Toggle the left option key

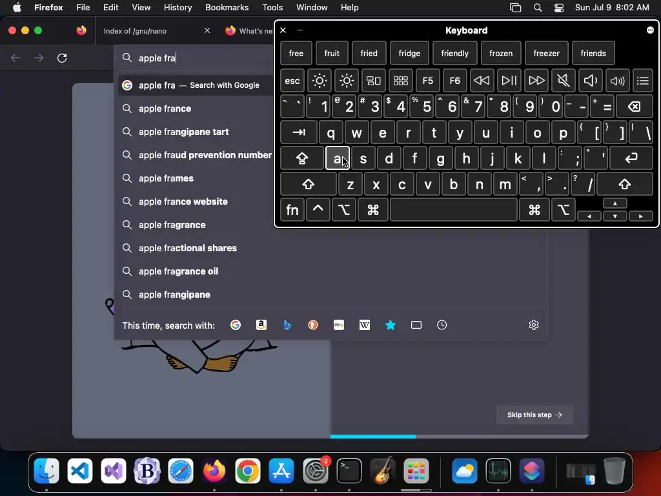(x=343, y=210)
